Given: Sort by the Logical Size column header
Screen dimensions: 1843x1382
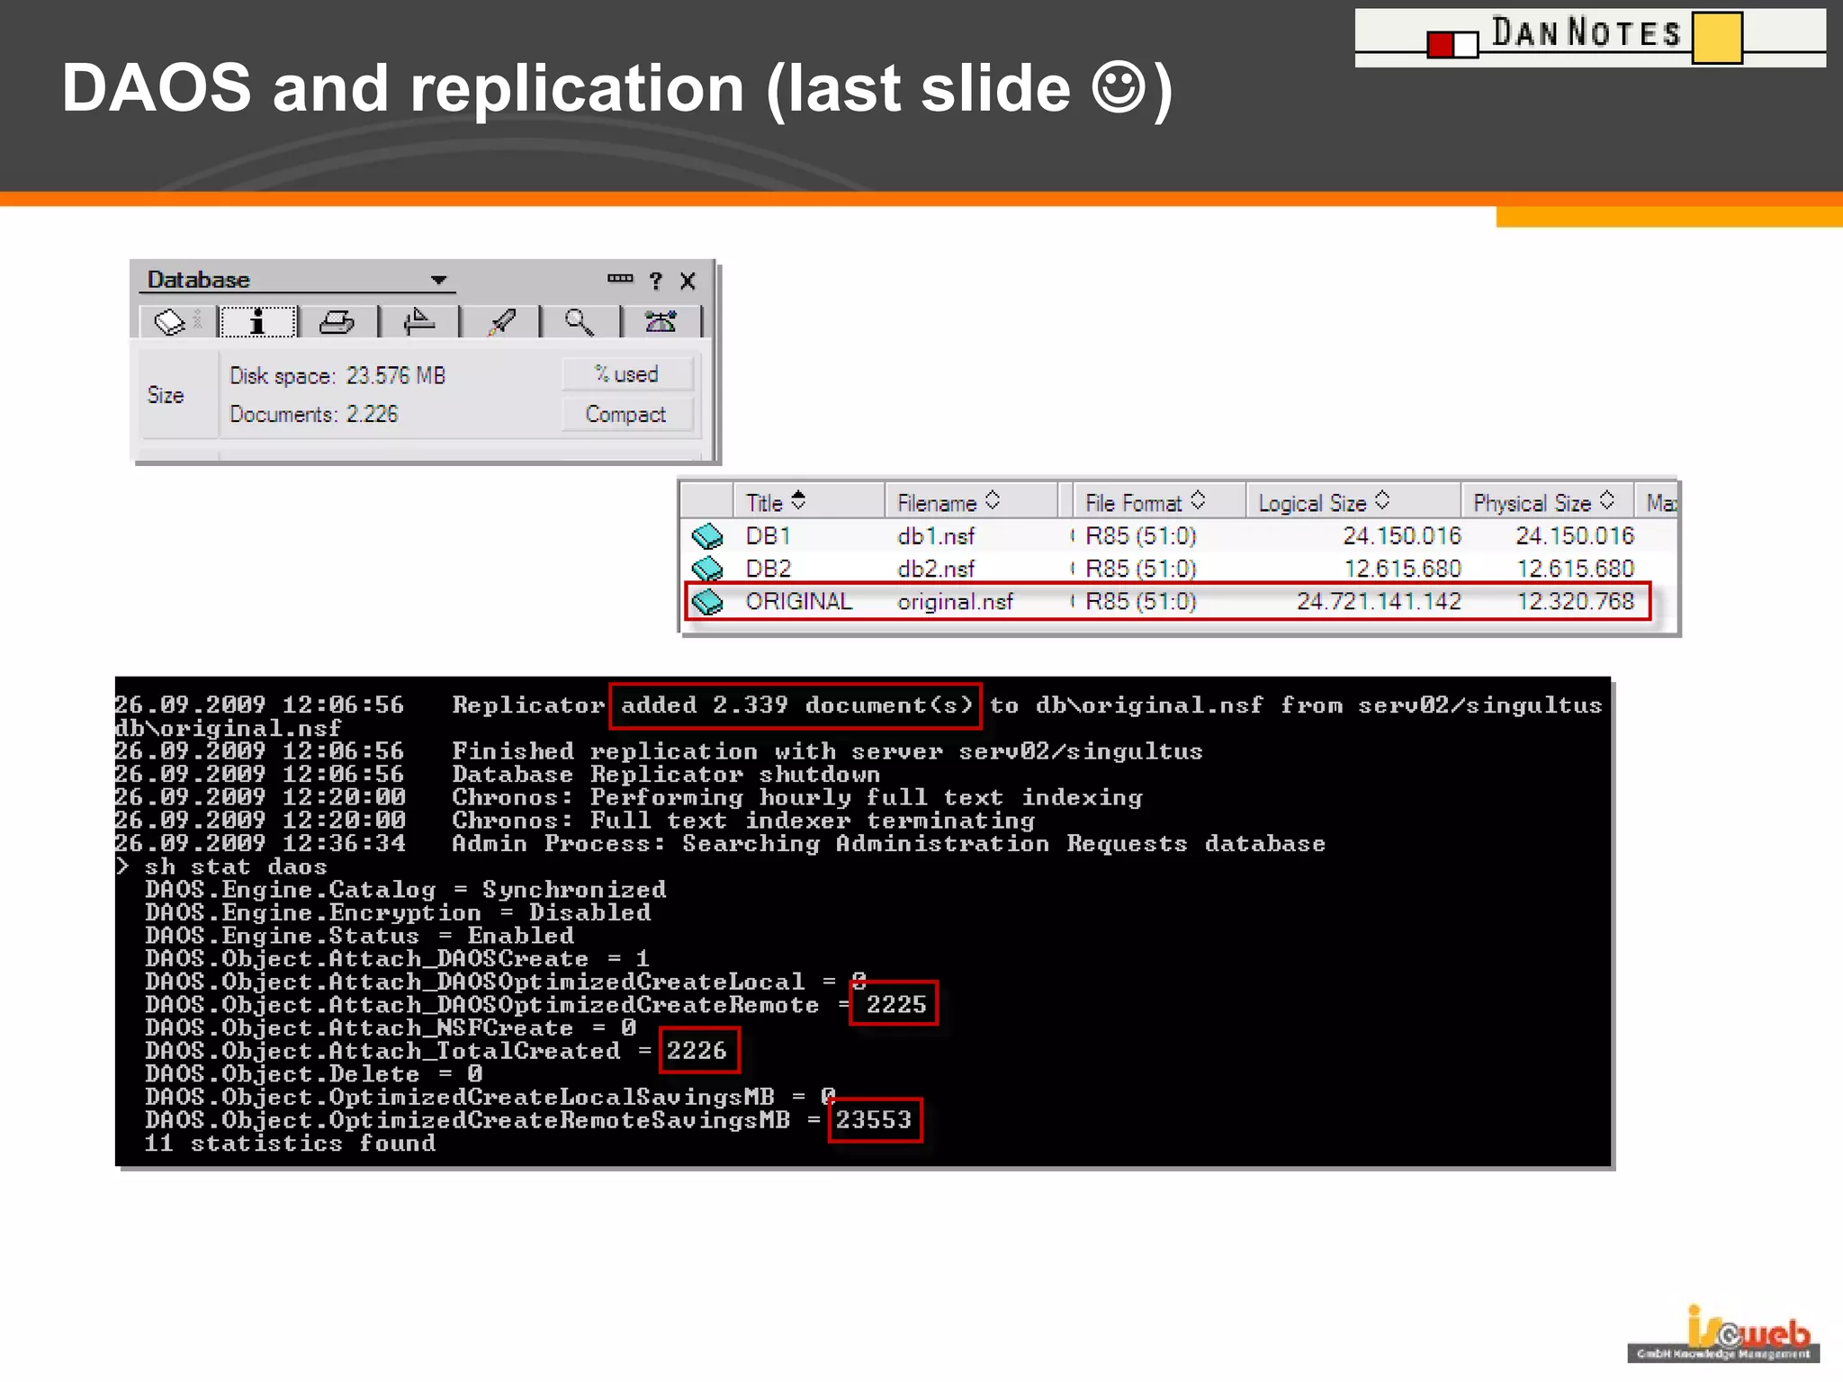Looking at the screenshot, I should pyautogui.click(x=1353, y=502).
